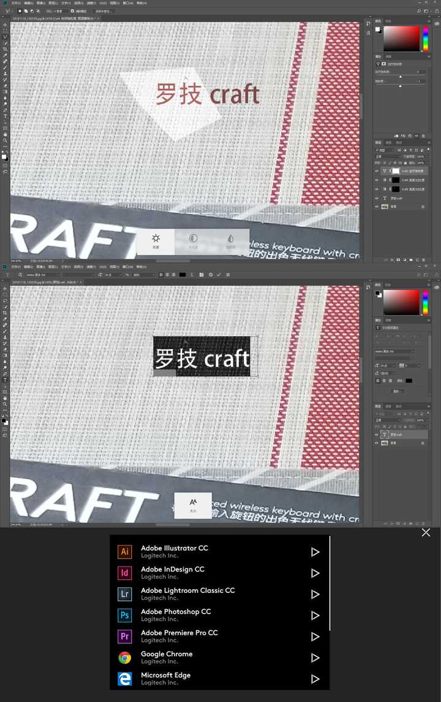441x702 pixels.
Task: Open 编辑 menu in upper Photoshop window
Action: (x=28, y=3)
